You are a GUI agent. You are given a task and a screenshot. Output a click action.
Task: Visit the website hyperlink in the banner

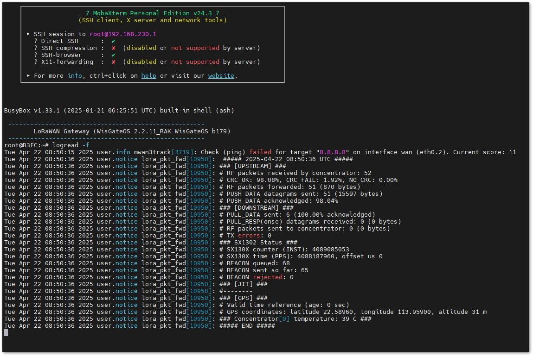[221, 75]
